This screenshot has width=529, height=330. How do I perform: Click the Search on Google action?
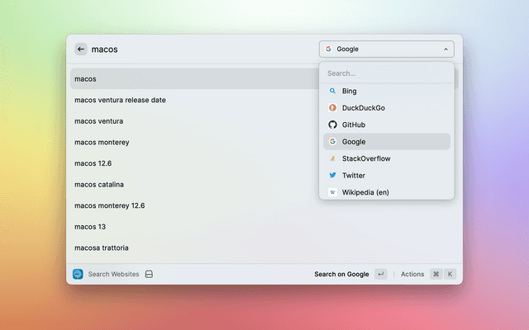(x=341, y=274)
